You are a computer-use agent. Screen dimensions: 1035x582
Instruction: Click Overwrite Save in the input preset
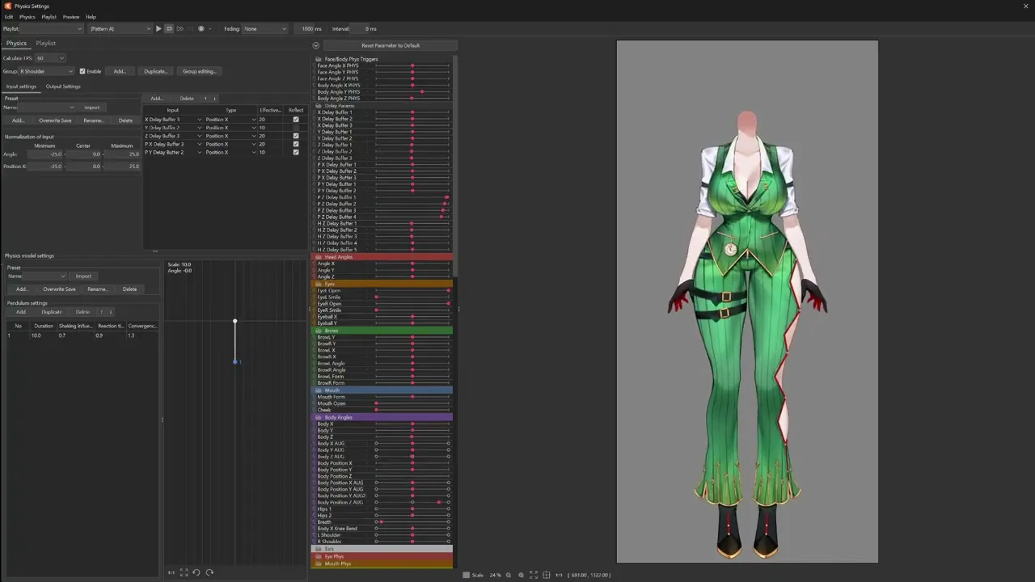click(55, 120)
